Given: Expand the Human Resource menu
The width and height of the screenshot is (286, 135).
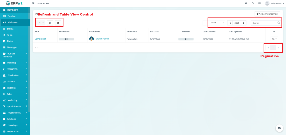Looking at the screenshot, I should (15, 55).
